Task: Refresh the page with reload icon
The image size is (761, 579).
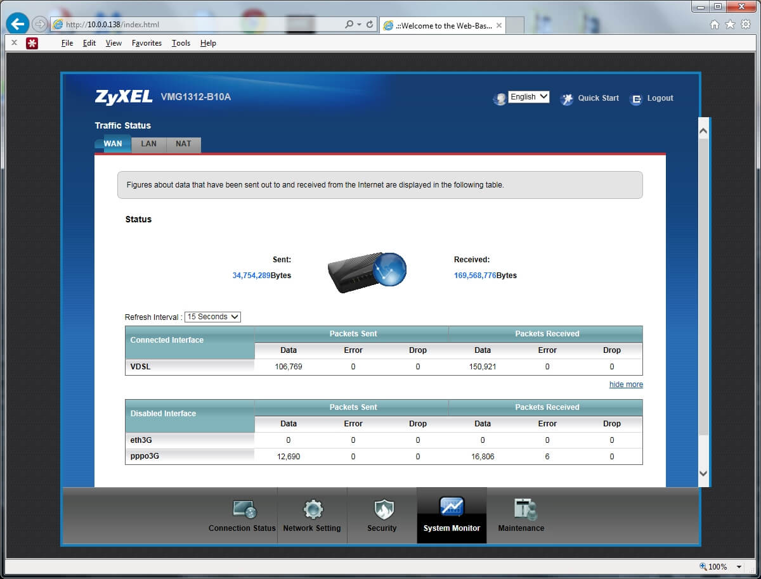Action: pos(370,25)
